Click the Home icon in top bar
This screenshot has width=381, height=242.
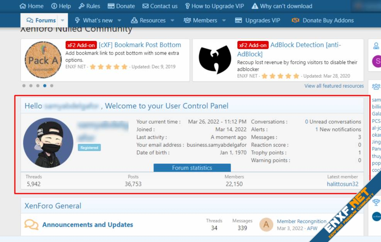(23, 6)
